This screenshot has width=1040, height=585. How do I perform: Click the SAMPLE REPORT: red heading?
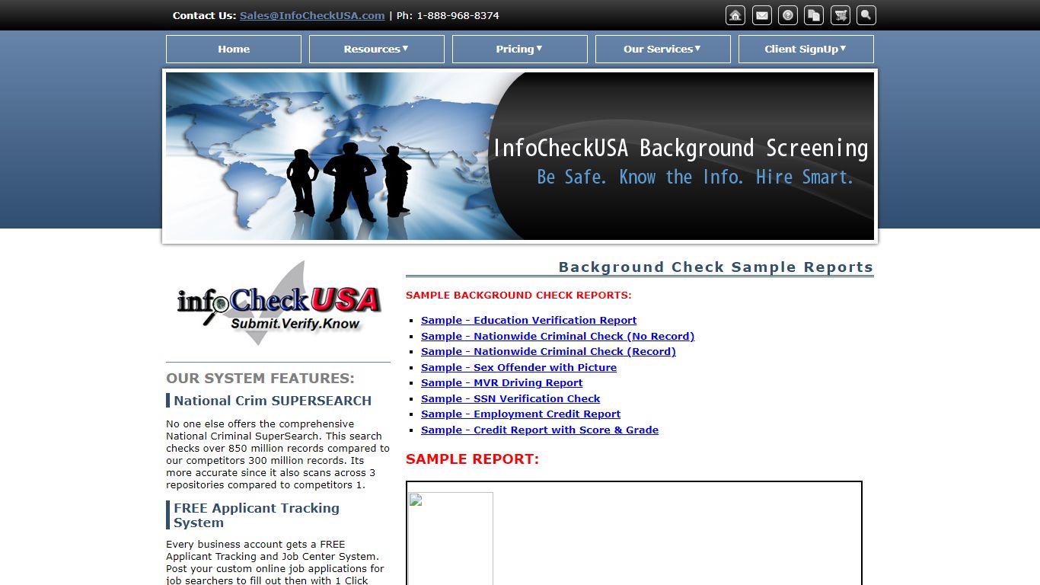point(472,459)
